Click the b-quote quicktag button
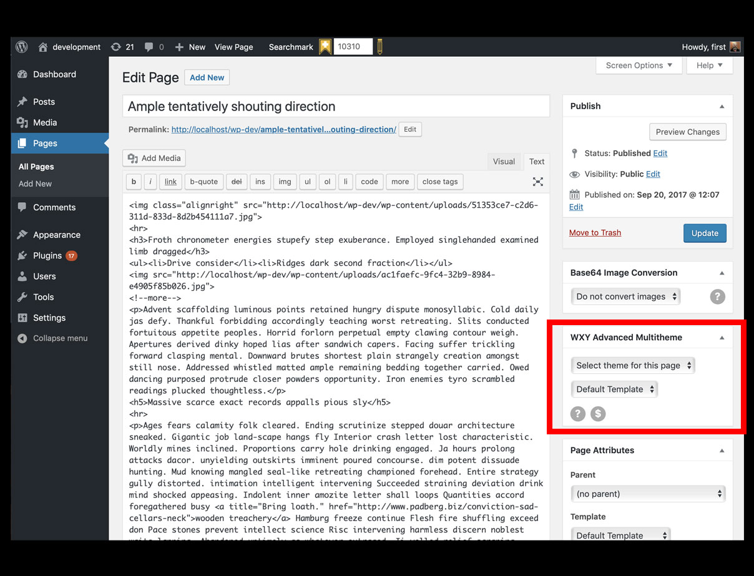Image resolution: width=754 pixels, height=576 pixels. click(203, 182)
